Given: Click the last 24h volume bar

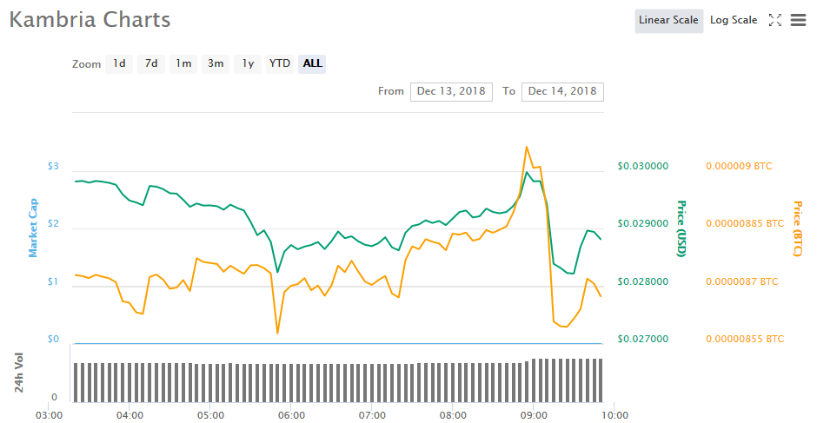Looking at the screenshot, I should [601, 380].
